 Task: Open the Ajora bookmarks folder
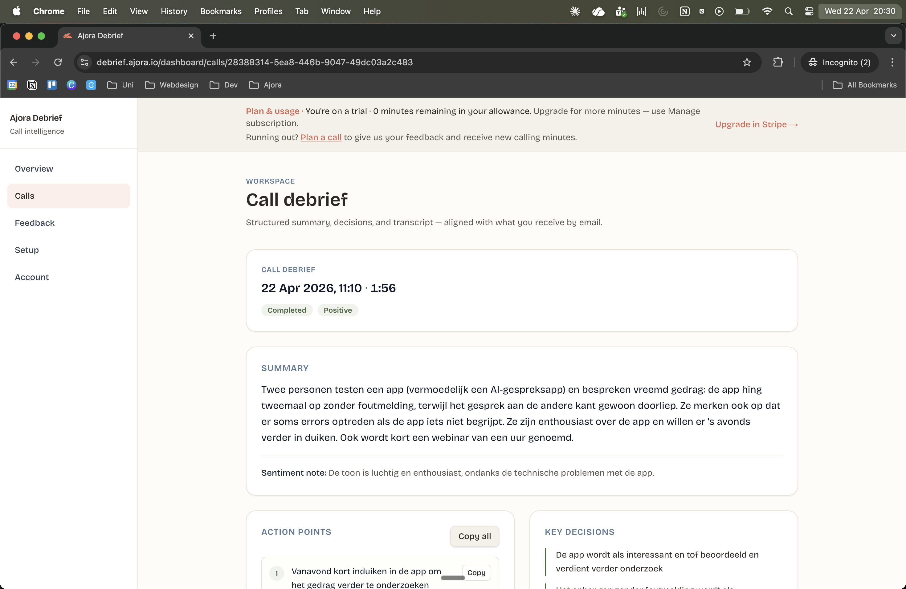[x=265, y=85]
